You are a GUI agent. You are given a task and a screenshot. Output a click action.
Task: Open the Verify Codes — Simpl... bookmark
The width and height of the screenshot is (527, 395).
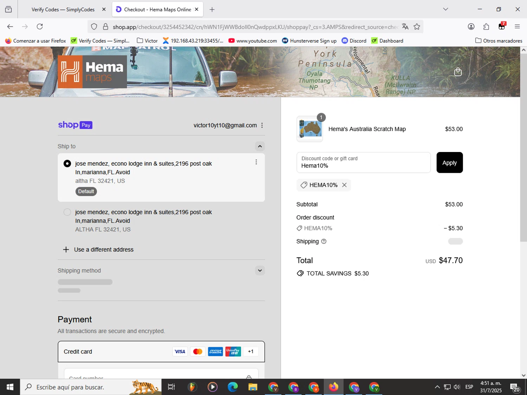(100, 41)
